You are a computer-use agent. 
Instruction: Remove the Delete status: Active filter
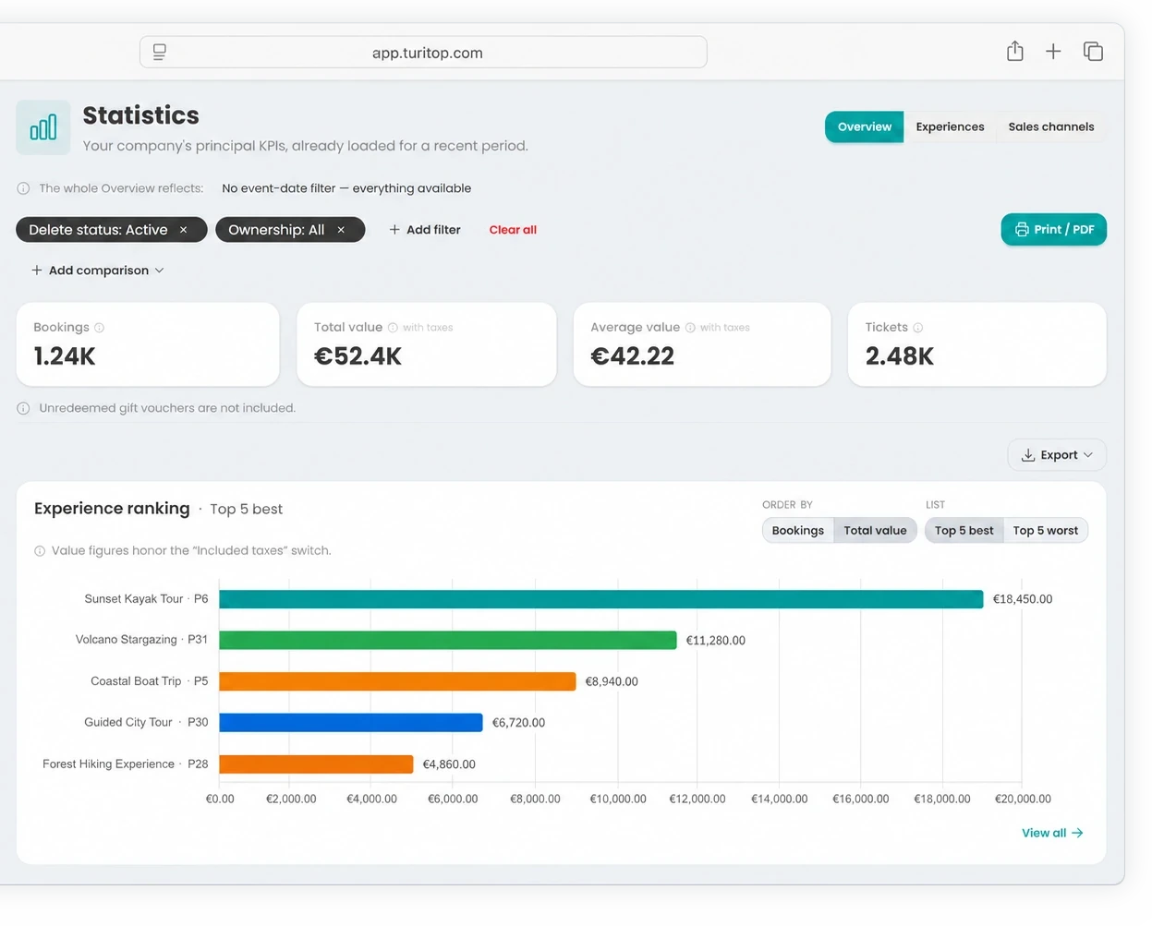[183, 230]
